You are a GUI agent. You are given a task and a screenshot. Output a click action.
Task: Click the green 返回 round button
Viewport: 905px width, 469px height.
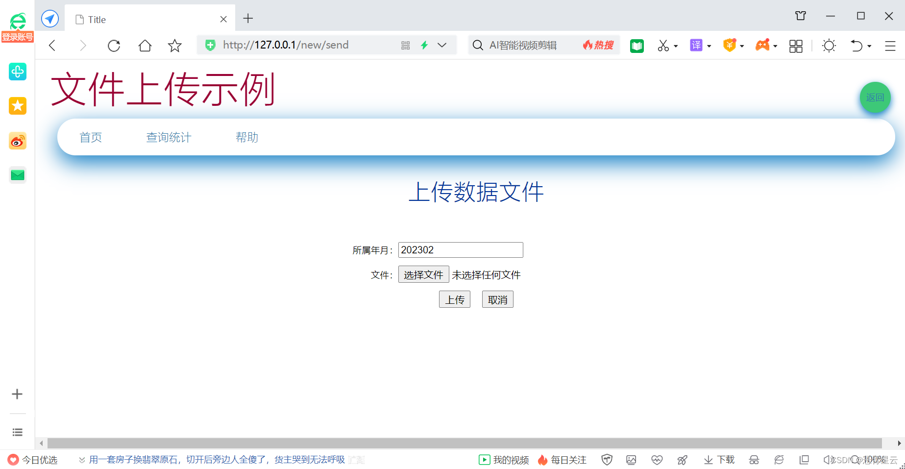[x=875, y=97]
